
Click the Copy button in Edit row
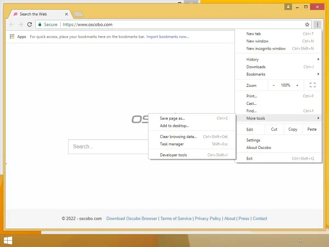click(x=293, y=129)
